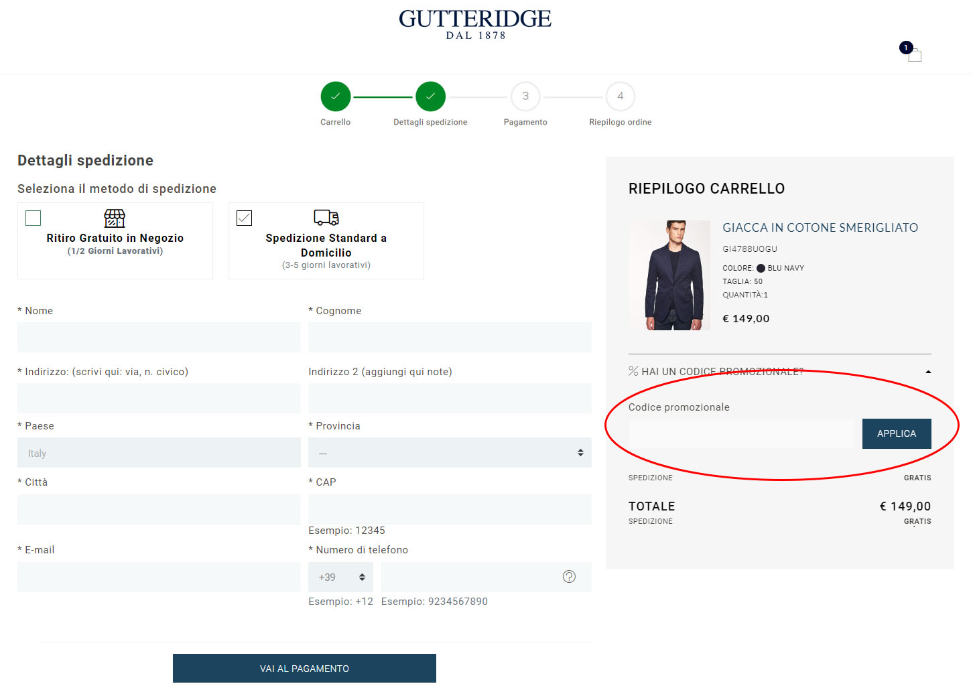Enable Ritiro Gratuito in Negozio checkbox
The width and height of the screenshot is (973, 690).
click(x=33, y=218)
